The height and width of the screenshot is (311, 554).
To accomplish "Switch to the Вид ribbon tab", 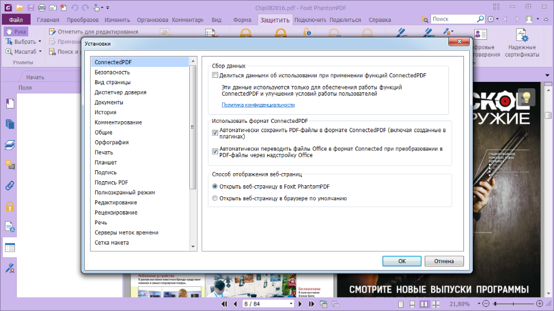I will point(216,20).
